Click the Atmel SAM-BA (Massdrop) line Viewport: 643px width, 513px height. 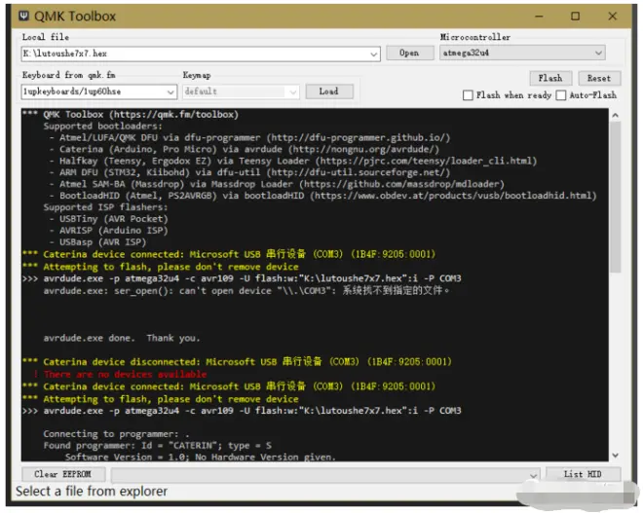click(277, 184)
